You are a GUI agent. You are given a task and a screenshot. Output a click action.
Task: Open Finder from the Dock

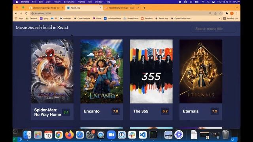coord(27,135)
